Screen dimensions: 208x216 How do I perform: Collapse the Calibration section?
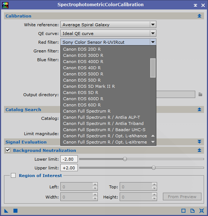(199, 16)
